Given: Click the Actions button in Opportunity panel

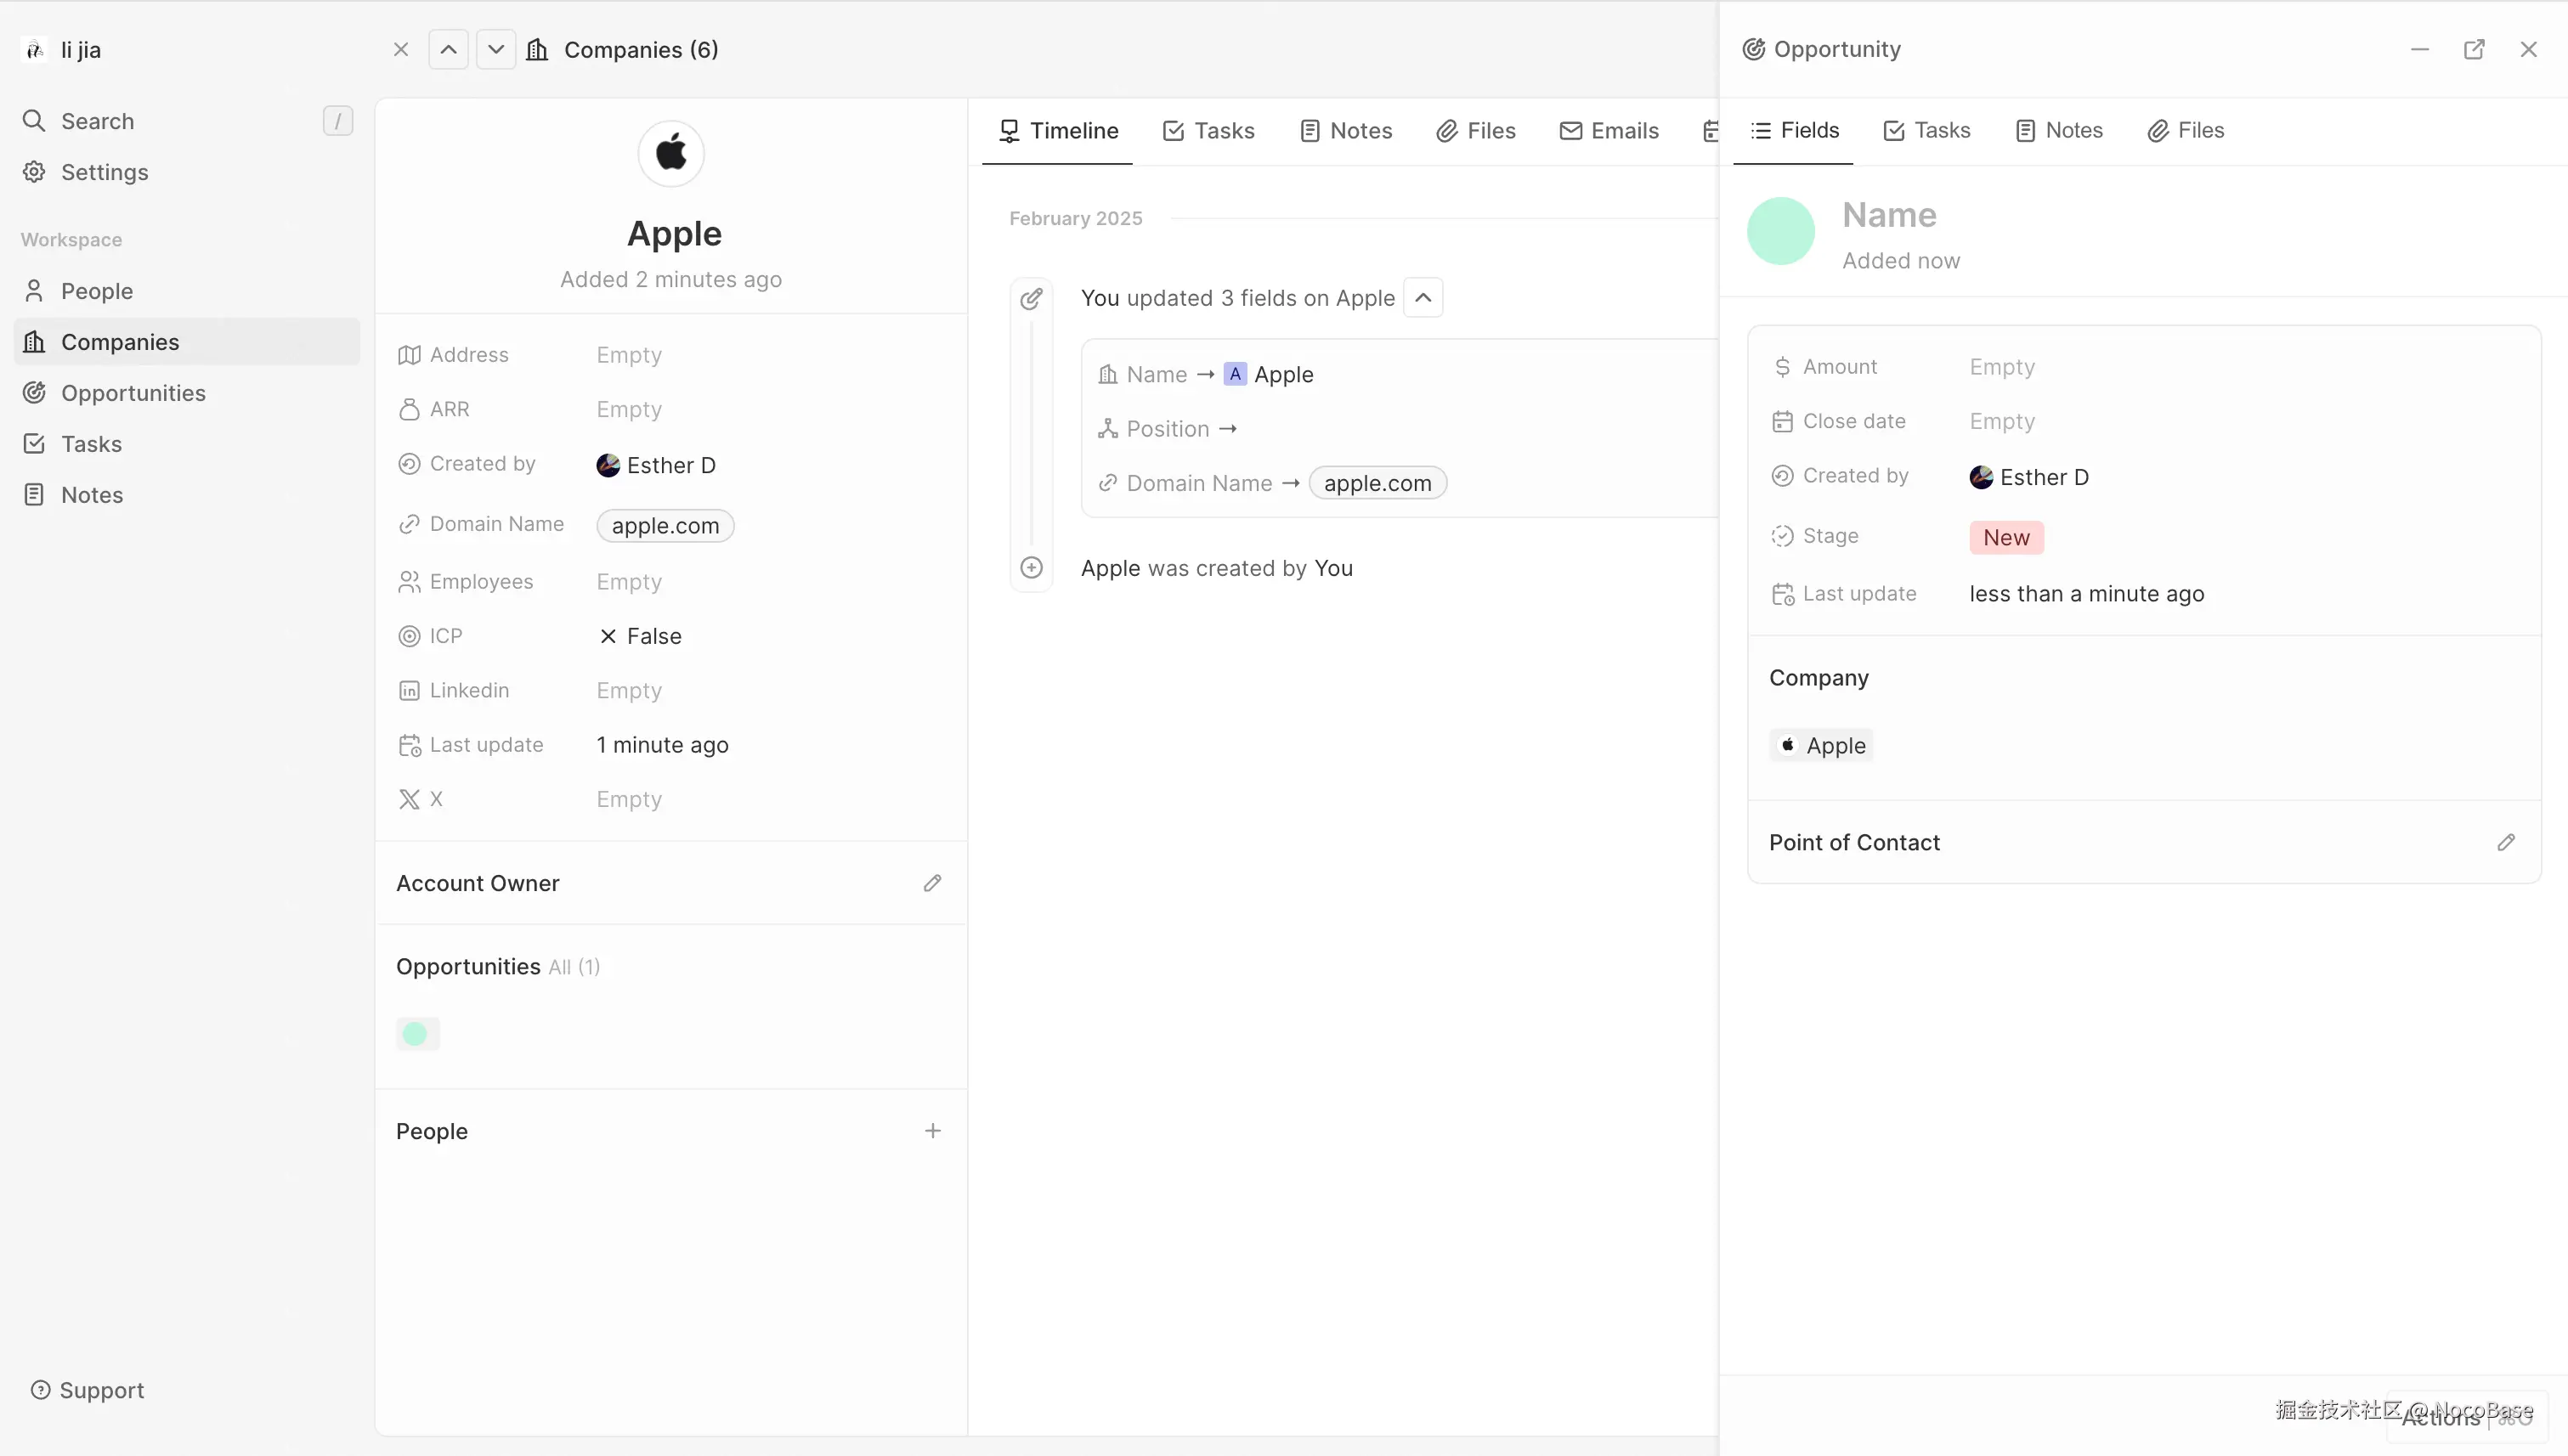Looking at the screenshot, I should [x=2466, y=1416].
